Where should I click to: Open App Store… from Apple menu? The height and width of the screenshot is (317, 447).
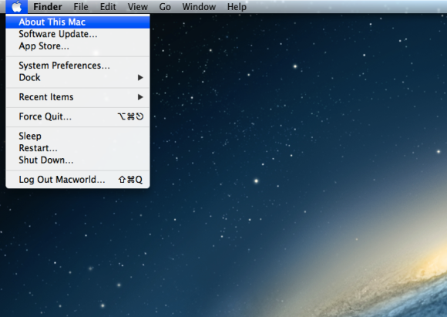coord(78,46)
